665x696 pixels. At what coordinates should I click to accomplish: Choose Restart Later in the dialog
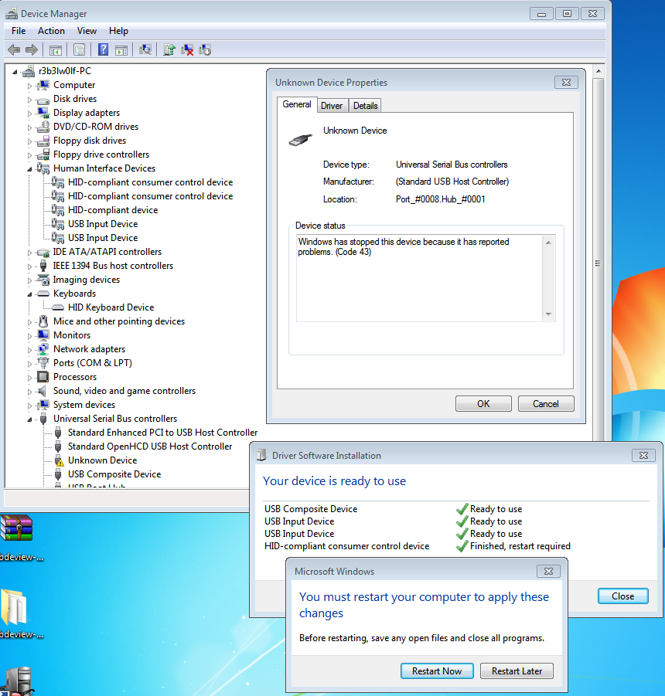[x=517, y=671]
